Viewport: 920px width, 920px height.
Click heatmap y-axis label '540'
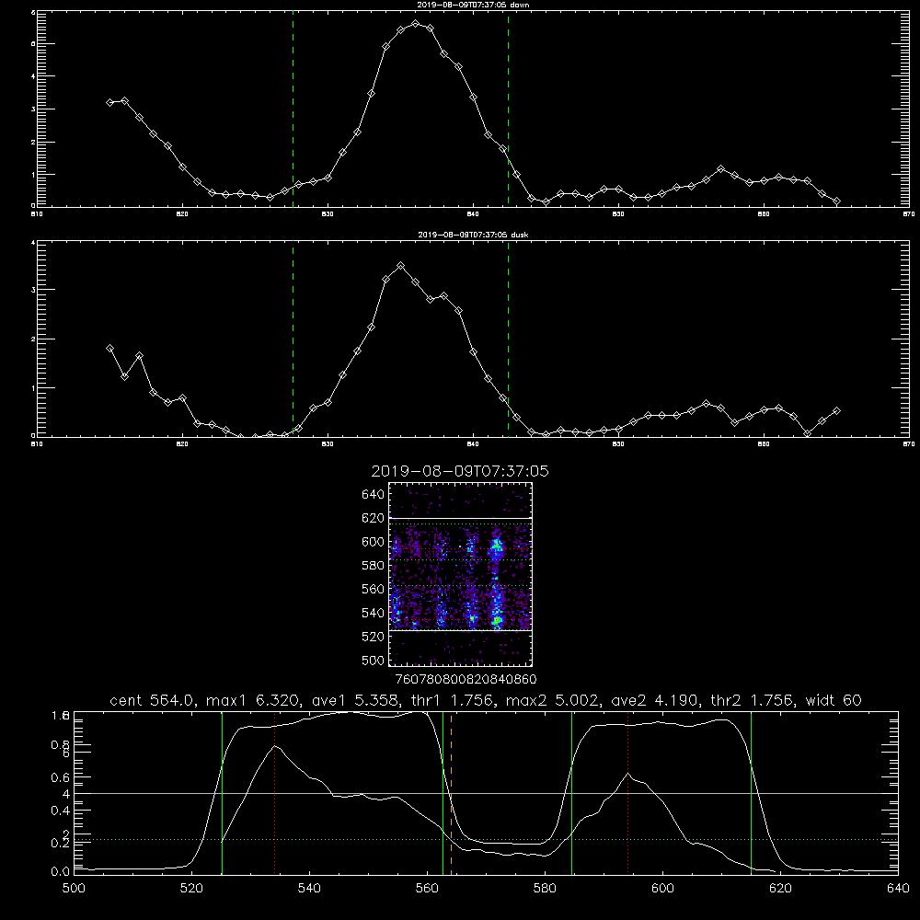(x=374, y=613)
